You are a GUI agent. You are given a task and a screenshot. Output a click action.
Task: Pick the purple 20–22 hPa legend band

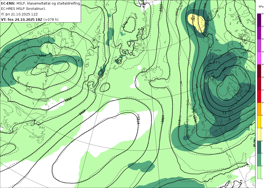259,32
